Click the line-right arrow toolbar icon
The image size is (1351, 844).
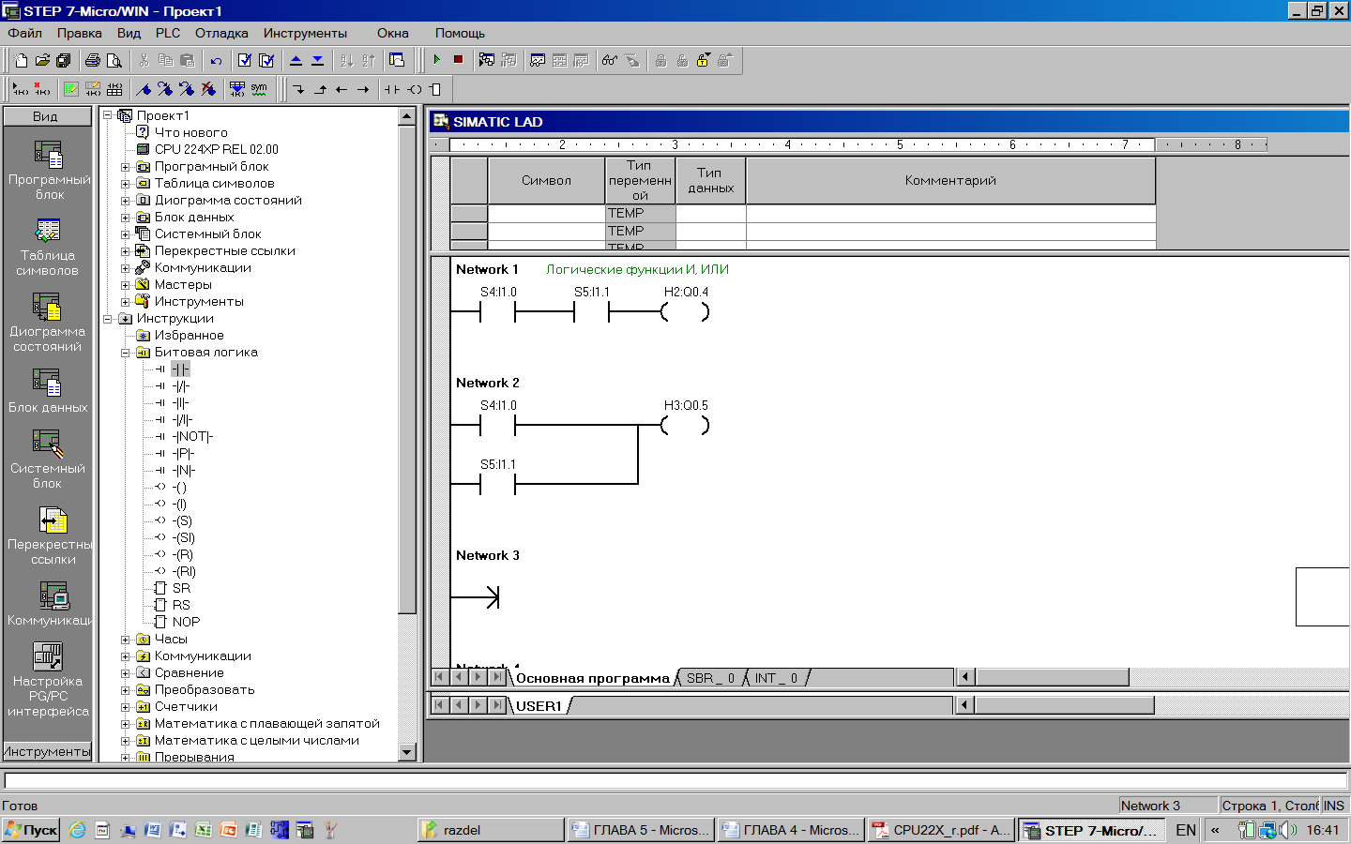tap(363, 89)
